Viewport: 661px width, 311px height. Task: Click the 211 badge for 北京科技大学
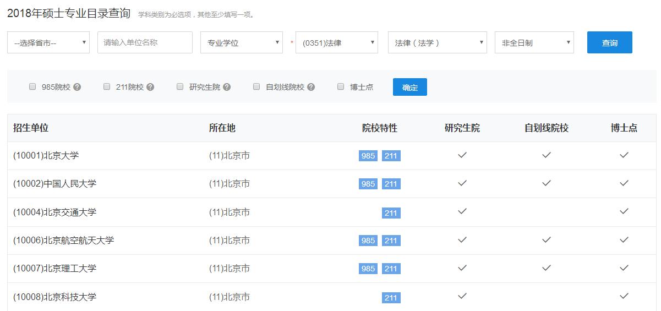(x=391, y=298)
